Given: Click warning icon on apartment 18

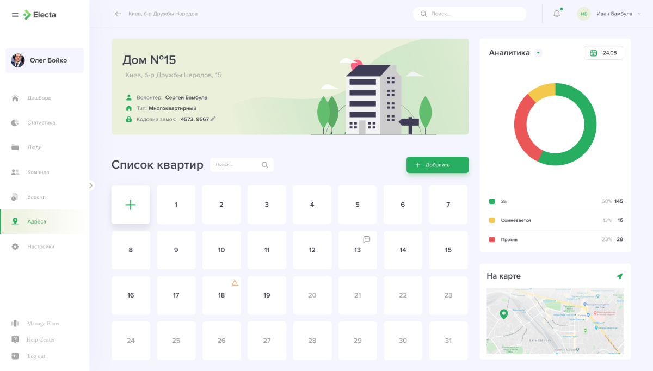Looking at the screenshot, I should [x=235, y=283].
